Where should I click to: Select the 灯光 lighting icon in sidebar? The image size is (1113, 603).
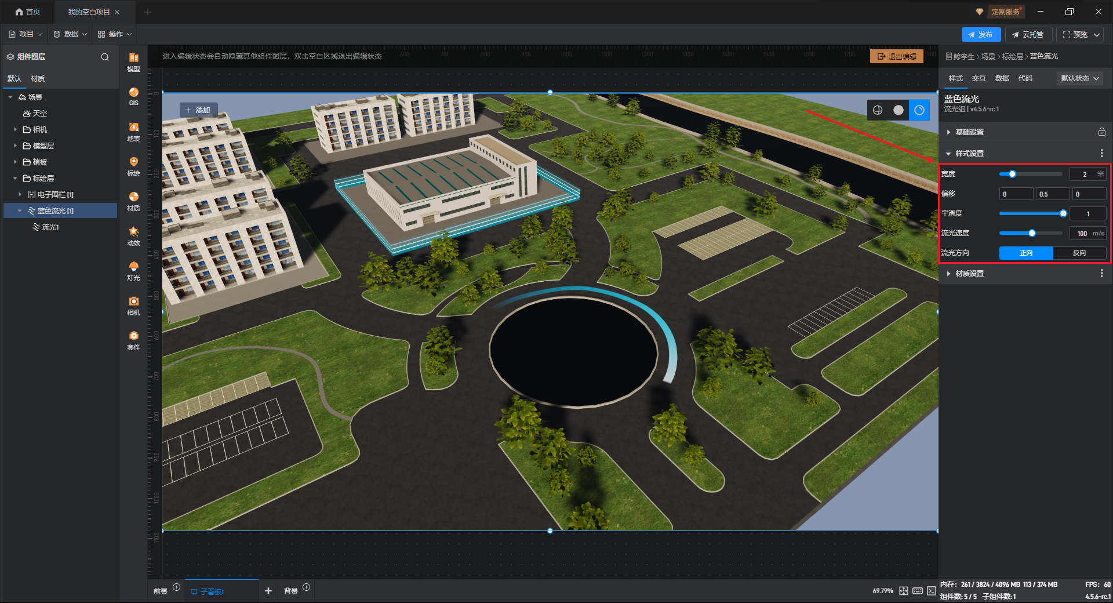pos(133,270)
